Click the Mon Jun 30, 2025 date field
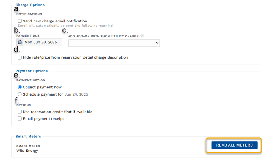Viewport: 262px width, 161px height. click(x=42, y=42)
